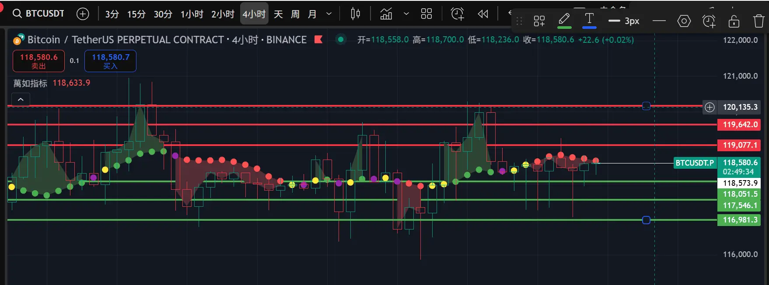Select the 118,573.9 white price label
The image size is (769, 285).
pyautogui.click(x=739, y=183)
